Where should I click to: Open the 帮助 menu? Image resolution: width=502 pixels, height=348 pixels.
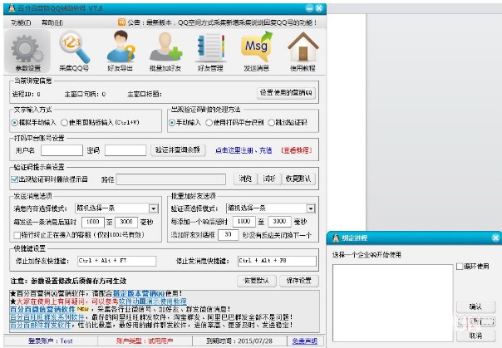tap(52, 22)
